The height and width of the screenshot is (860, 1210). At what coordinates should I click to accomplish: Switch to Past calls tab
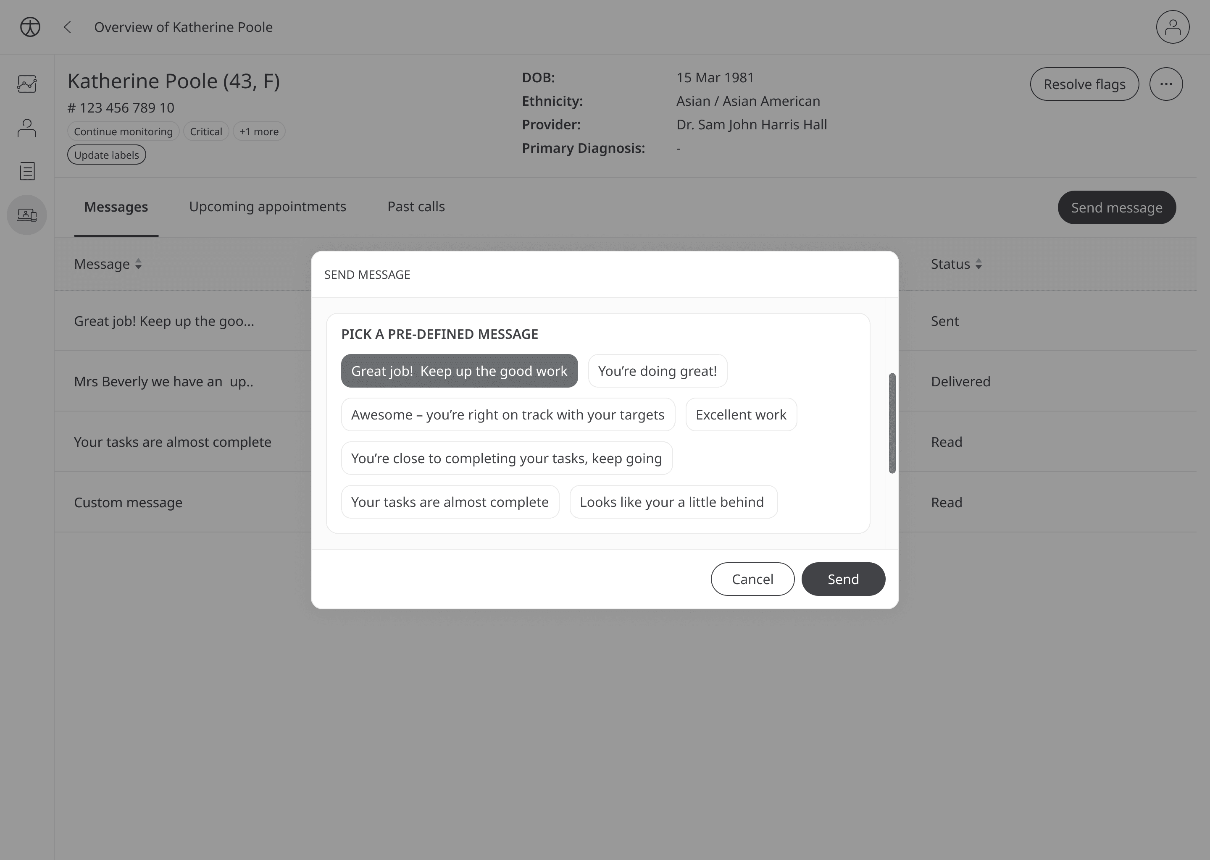coord(416,207)
